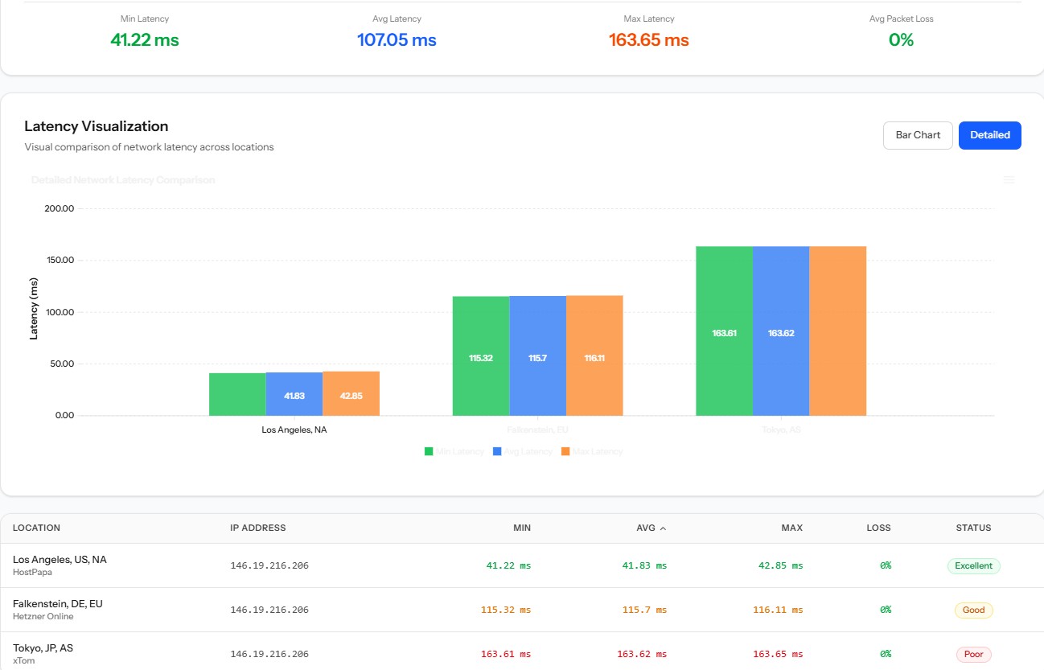Click the Poor status badge

[974, 654]
